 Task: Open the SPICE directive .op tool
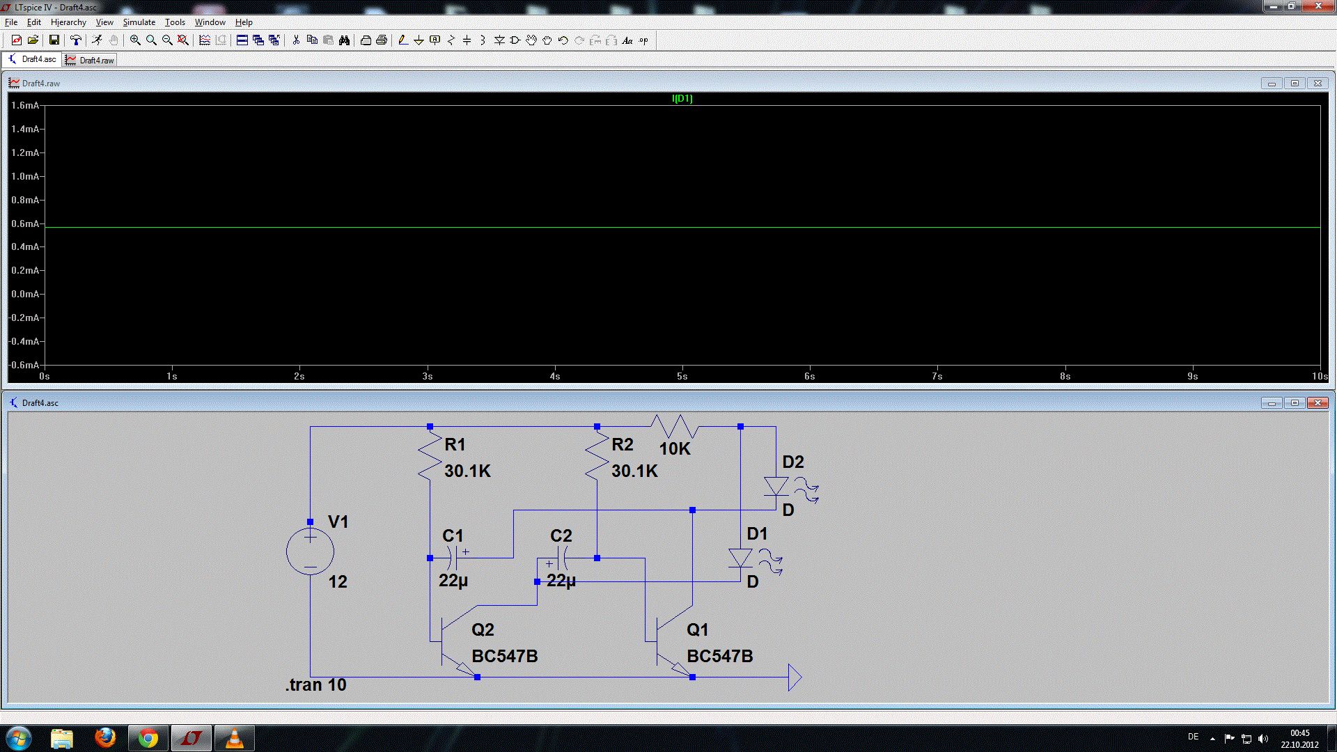coord(643,40)
